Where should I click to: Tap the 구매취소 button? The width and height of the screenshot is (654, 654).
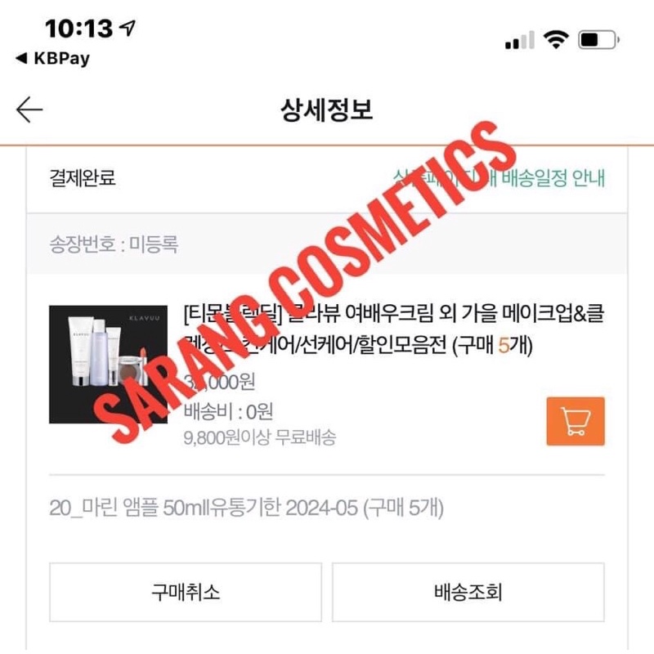tap(186, 592)
